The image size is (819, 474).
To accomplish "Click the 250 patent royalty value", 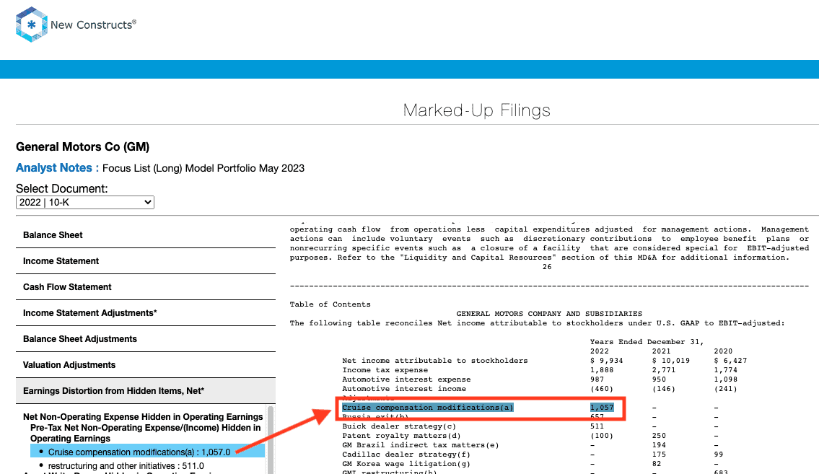I will (x=659, y=436).
